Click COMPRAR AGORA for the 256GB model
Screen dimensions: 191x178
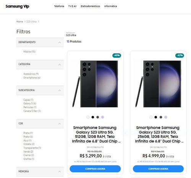point(158,169)
